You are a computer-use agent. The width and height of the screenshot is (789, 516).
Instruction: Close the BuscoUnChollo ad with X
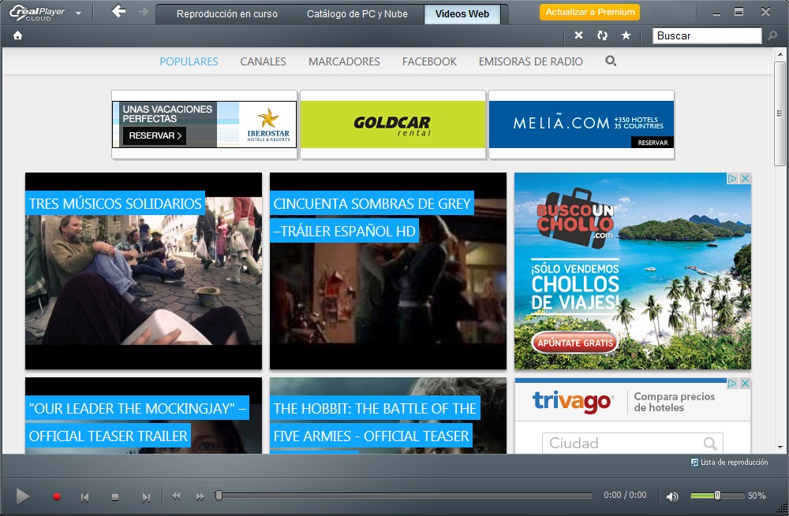746,178
